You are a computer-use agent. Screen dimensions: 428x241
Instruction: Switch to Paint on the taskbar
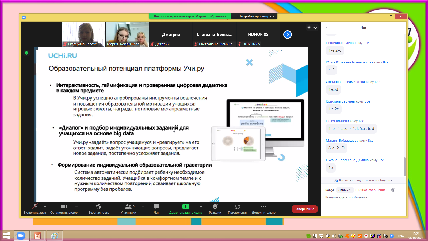pyautogui.click(x=55, y=236)
